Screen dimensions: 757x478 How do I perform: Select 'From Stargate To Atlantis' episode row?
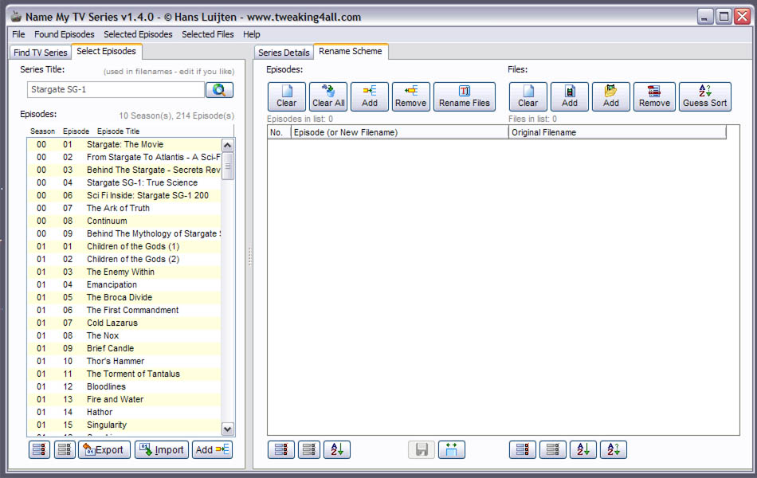point(124,157)
